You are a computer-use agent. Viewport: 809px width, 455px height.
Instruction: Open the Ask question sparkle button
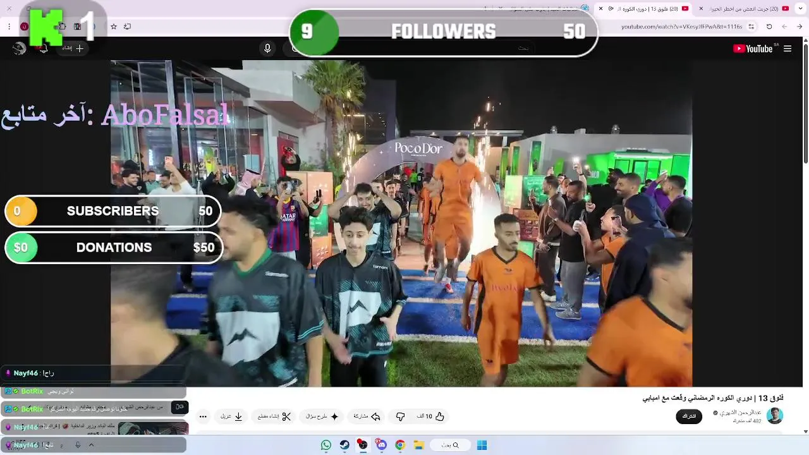click(x=322, y=416)
